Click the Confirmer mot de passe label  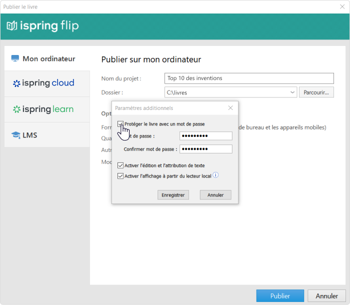[x=150, y=149]
